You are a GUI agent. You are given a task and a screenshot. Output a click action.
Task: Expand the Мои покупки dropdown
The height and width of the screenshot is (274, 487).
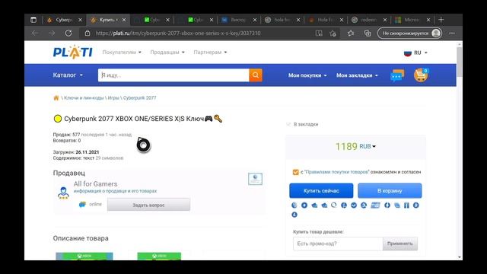coord(307,75)
